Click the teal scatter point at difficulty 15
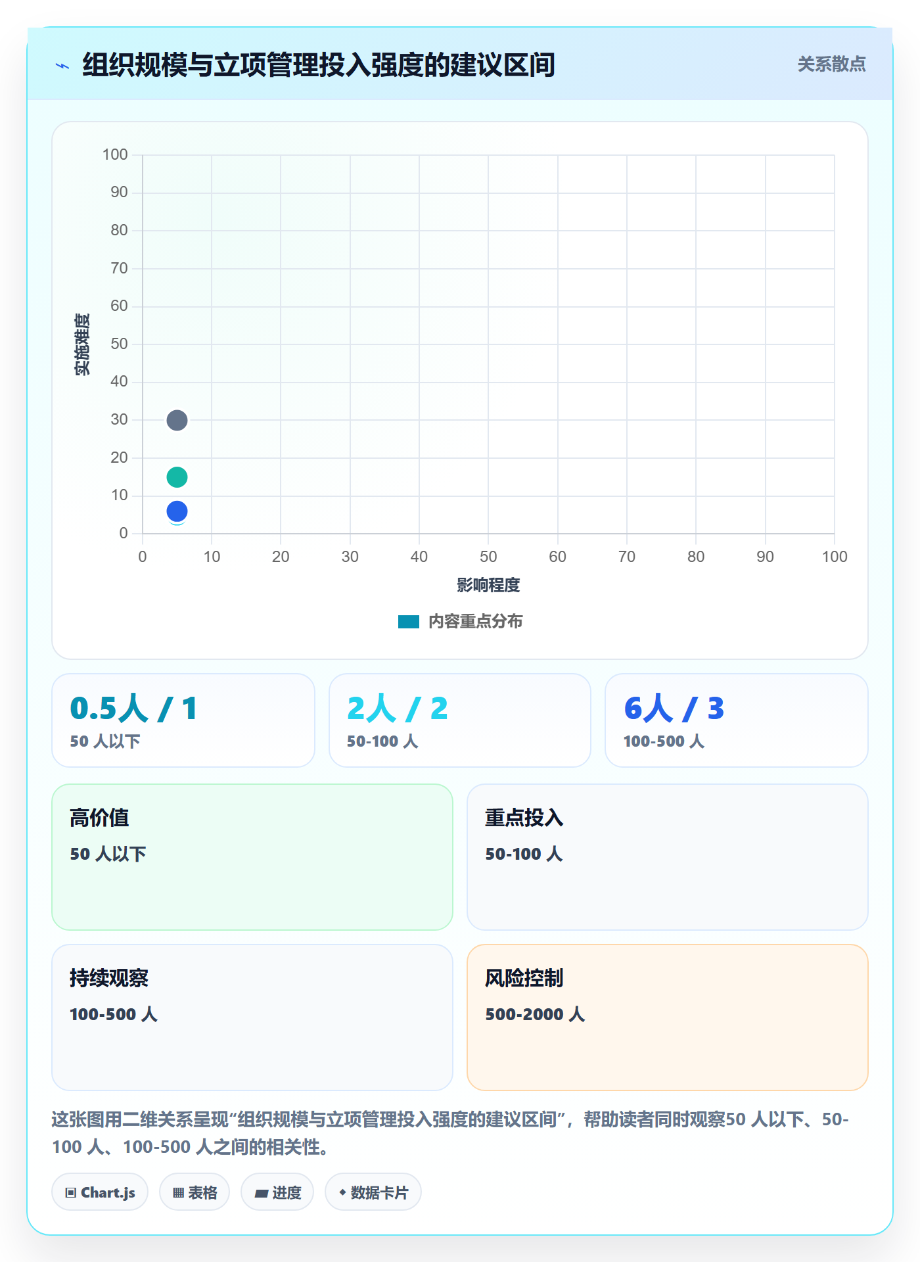920x1262 pixels. coord(177,477)
